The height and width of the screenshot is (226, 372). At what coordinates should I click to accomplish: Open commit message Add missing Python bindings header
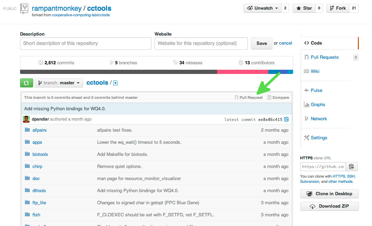click(65, 109)
